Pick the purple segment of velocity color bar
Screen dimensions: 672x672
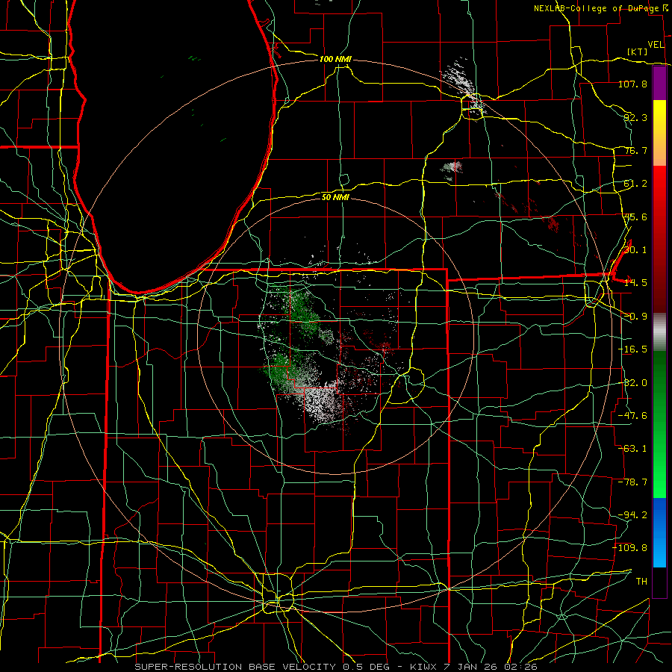click(659, 83)
